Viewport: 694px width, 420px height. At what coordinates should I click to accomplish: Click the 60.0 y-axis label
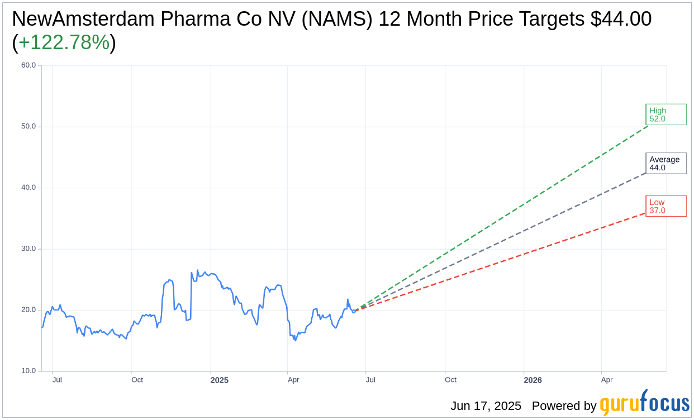pos(28,65)
